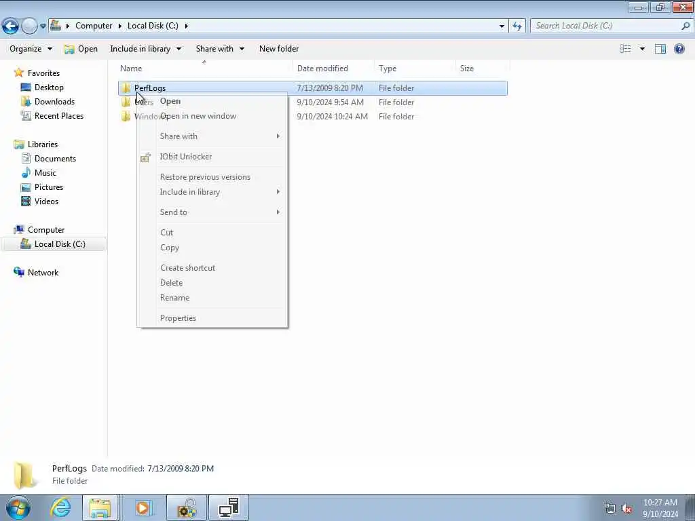Click the Open toolbar button
This screenshot has width=695, height=521.
point(81,49)
